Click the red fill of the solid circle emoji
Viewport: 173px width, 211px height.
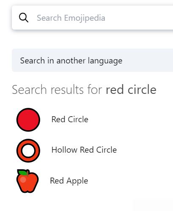(28, 120)
